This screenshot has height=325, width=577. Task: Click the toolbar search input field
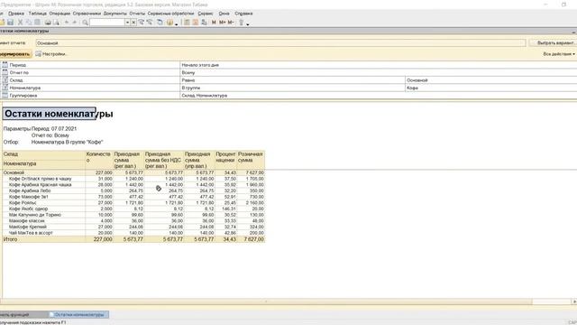(x=107, y=23)
